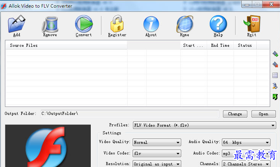Screen dimensions: 280x167
Task: Open the Channels dropdown
Action: [x=246, y=164]
